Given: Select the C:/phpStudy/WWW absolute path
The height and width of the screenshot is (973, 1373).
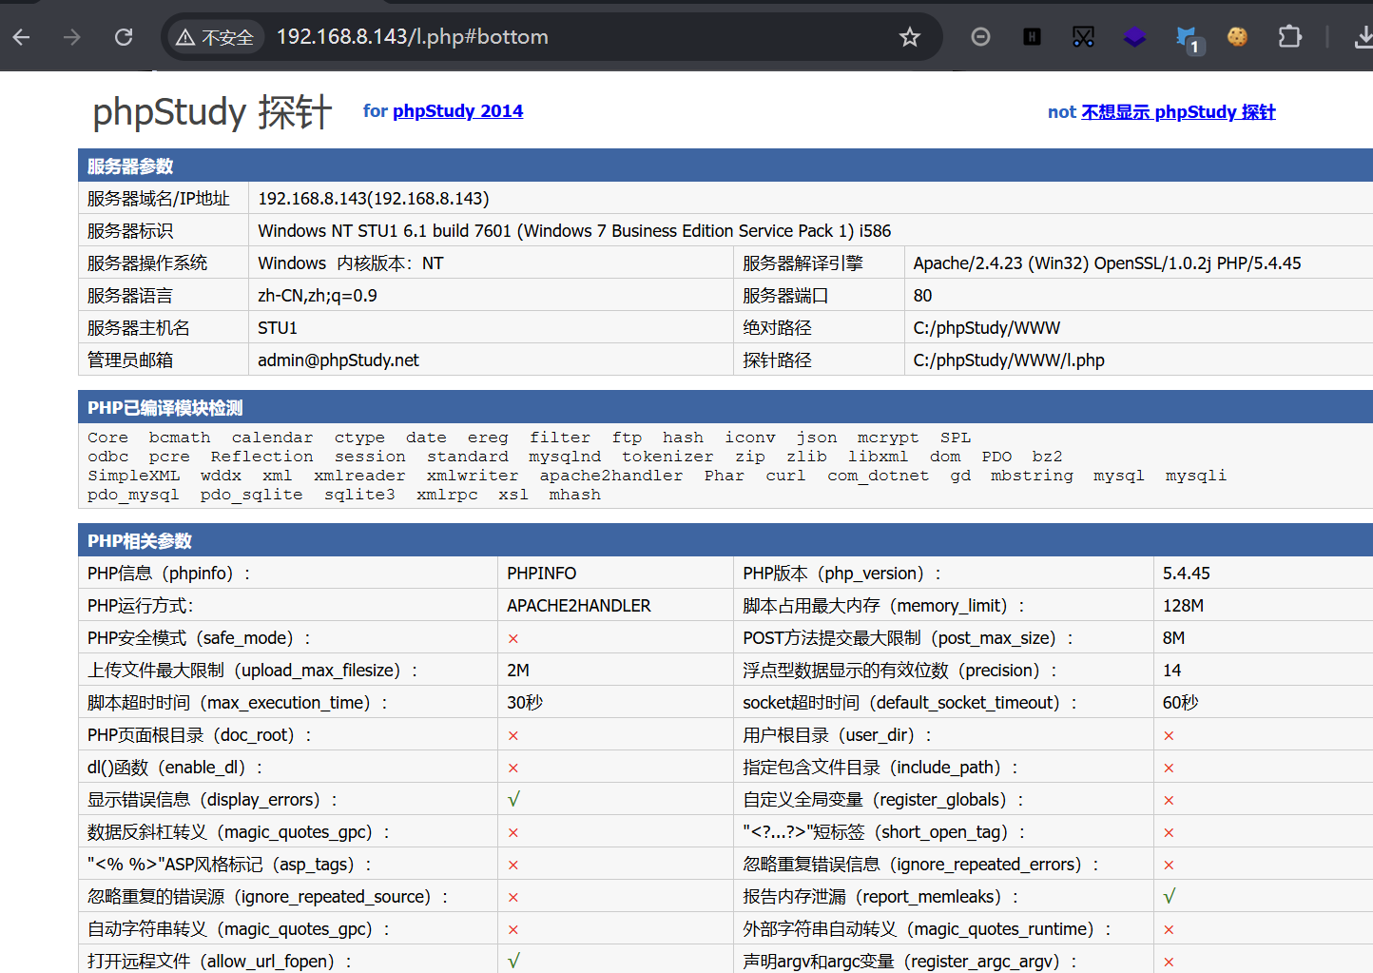Looking at the screenshot, I should [986, 328].
